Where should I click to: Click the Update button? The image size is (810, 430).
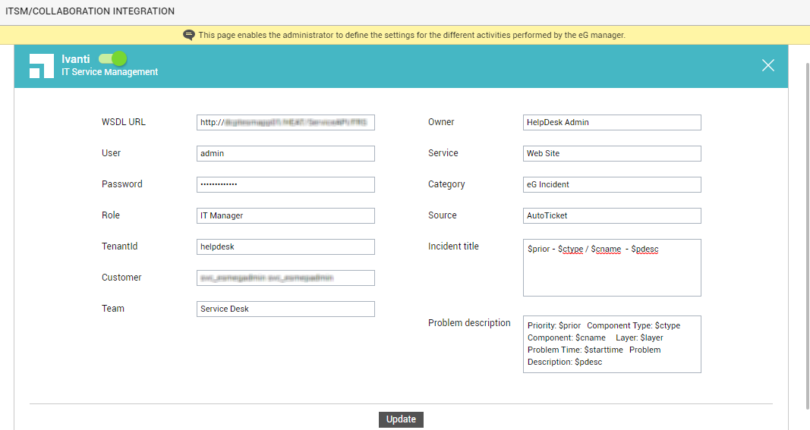[x=401, y=419]
